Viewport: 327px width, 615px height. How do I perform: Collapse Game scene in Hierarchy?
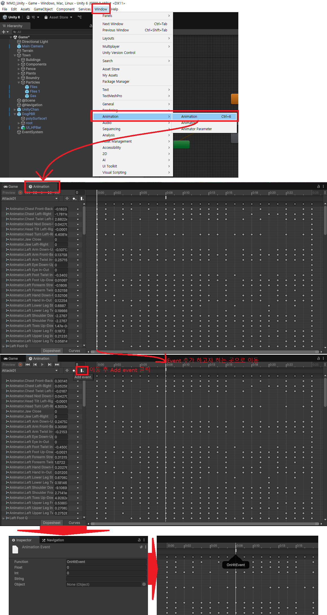tap(11, 37)
